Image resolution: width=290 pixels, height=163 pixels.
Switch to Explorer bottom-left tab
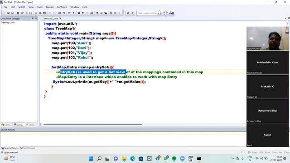[6, 125]
